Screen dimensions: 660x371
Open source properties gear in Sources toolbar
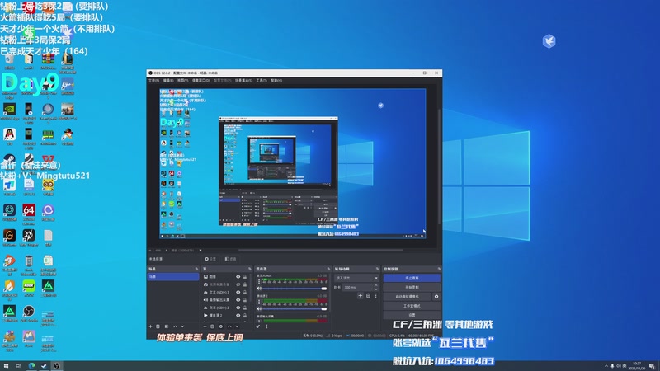click(221, 326)
